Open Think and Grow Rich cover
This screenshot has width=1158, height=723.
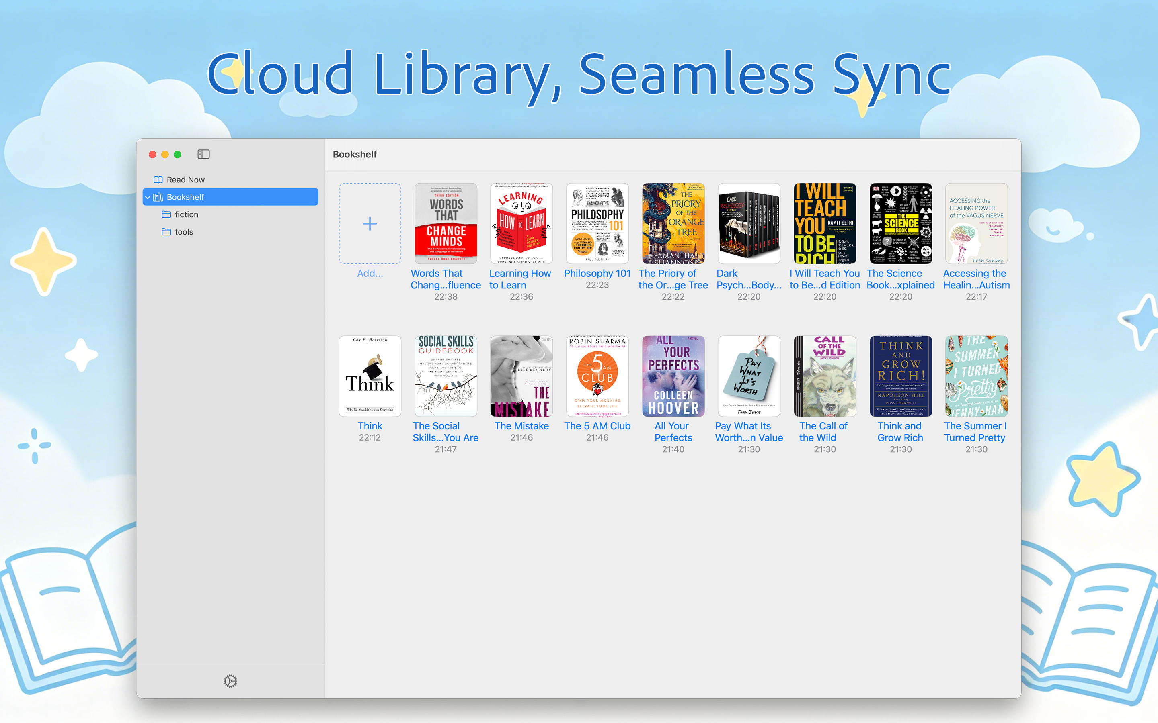(x=901, y=376)
